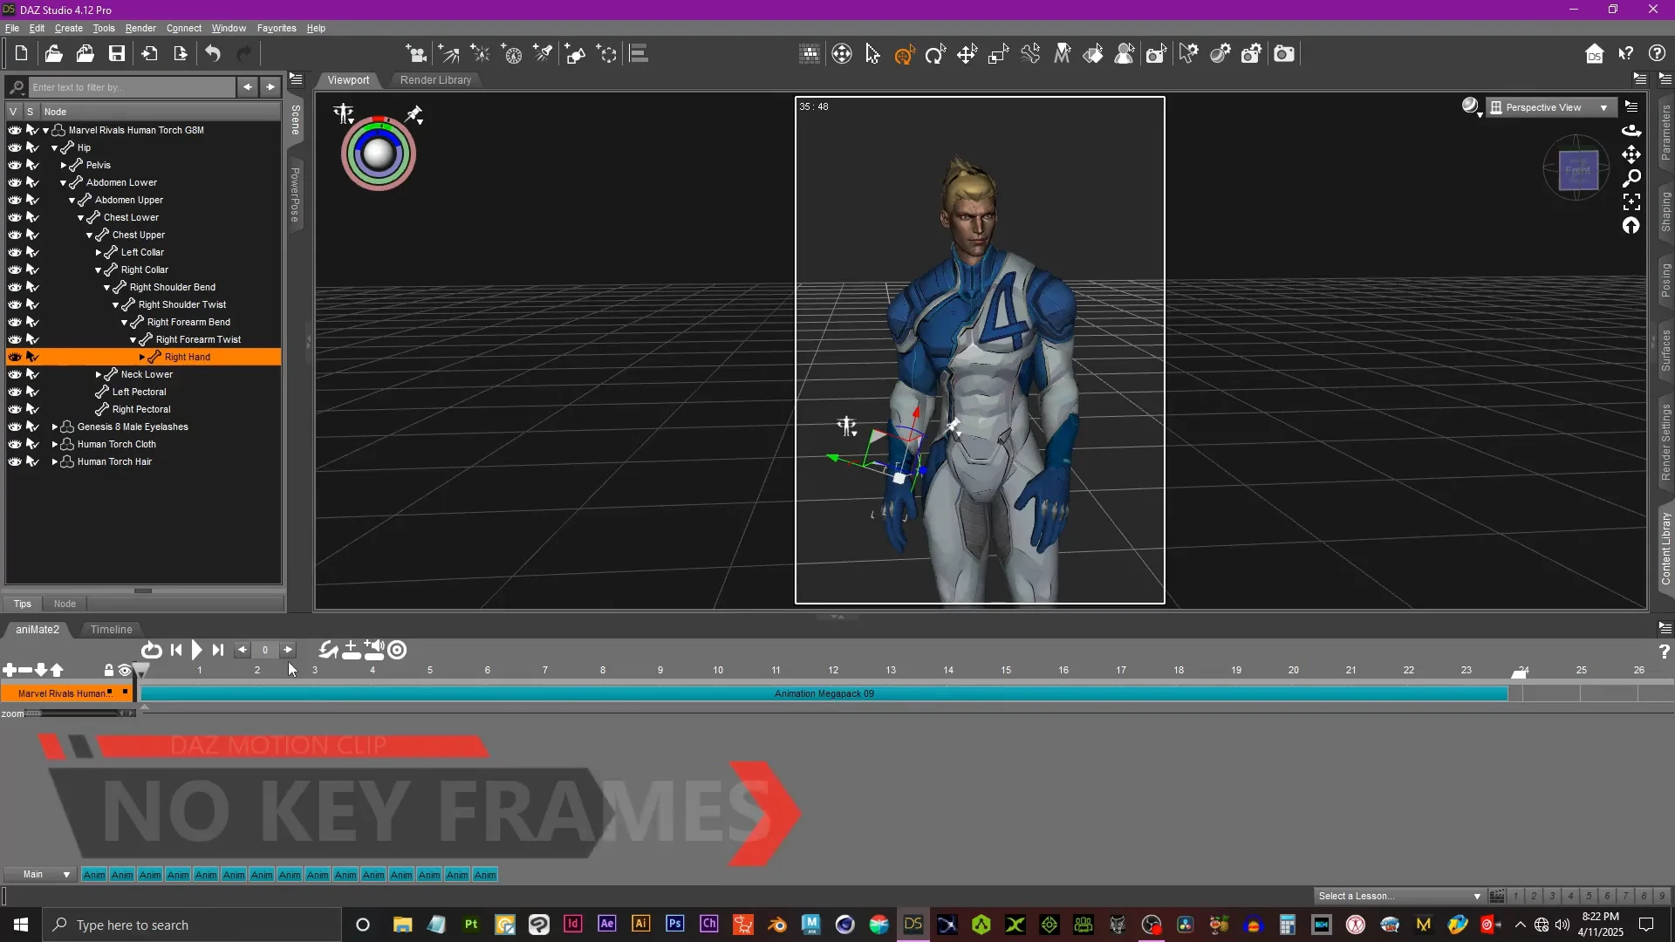Choose the Rotate tool
Screen dimensions: 1675x942
[935, 54]
